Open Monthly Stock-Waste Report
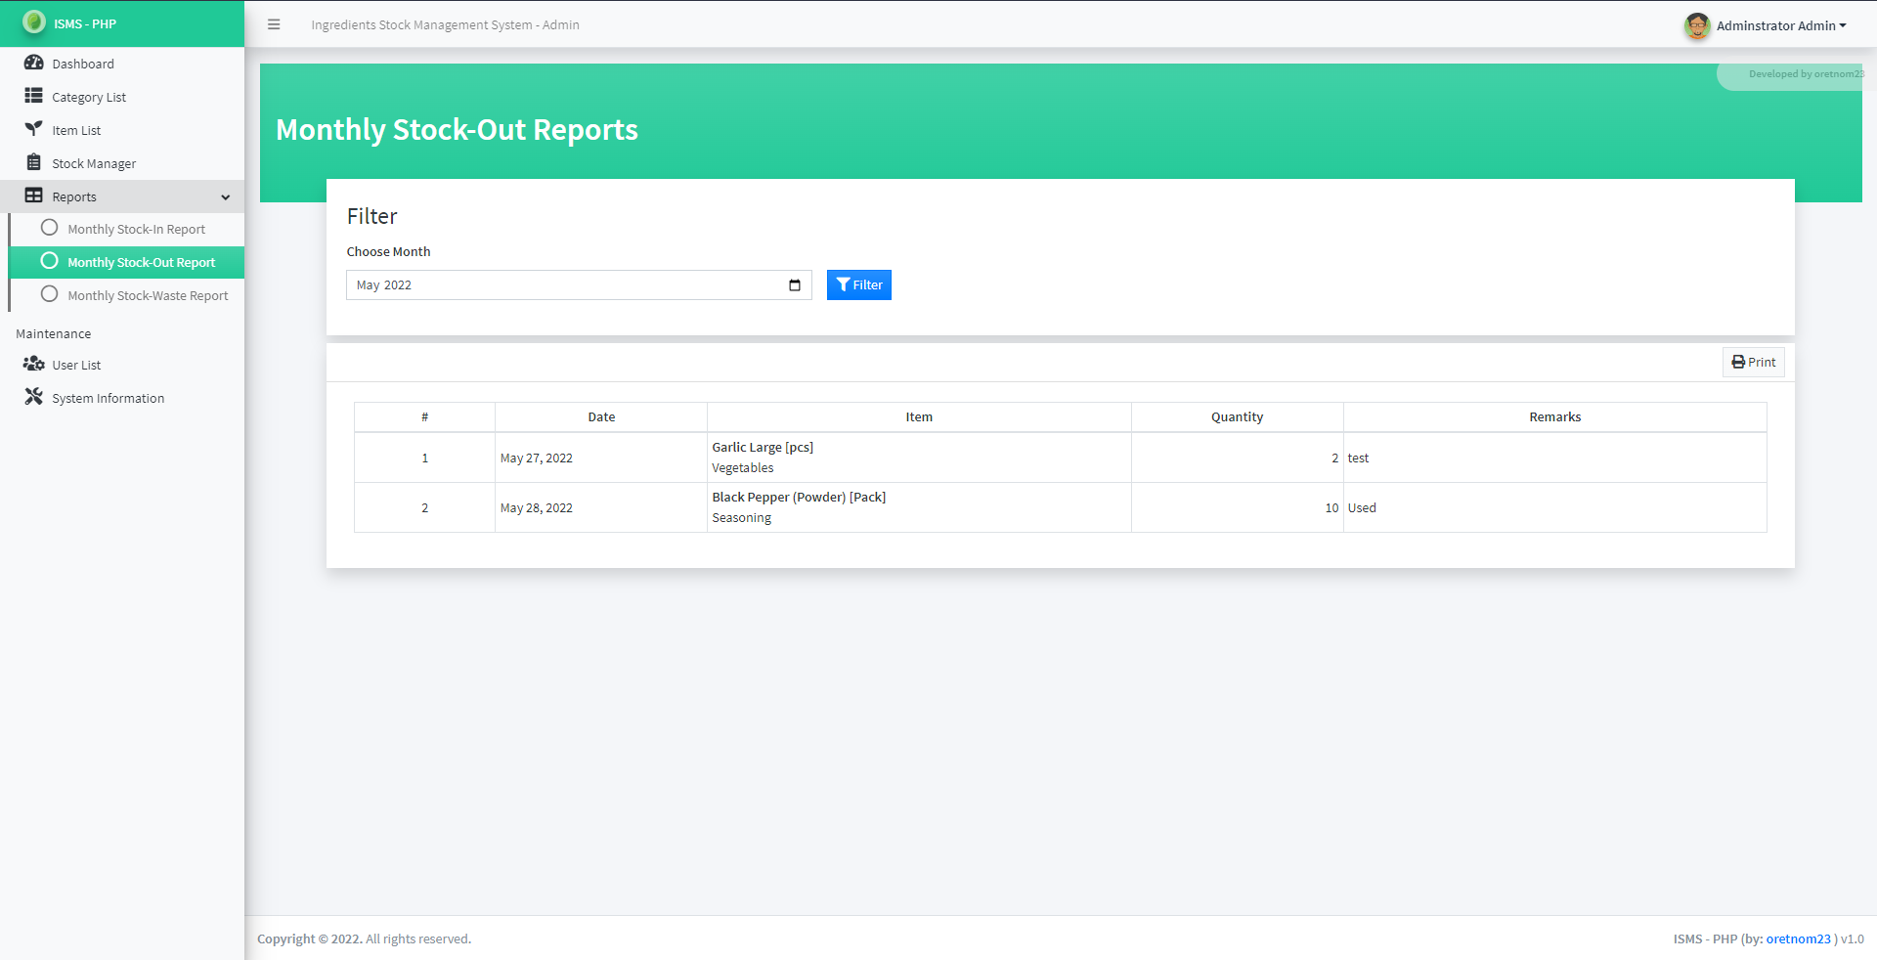 (126, 295)
